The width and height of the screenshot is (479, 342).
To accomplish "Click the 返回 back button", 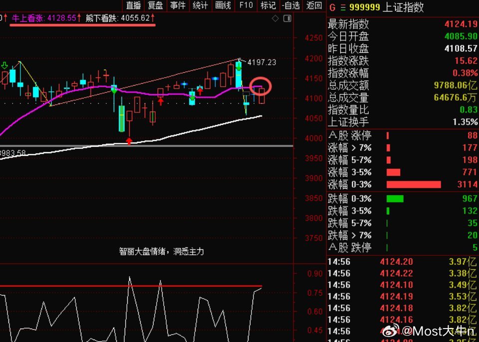I will (x=314, y=5).
